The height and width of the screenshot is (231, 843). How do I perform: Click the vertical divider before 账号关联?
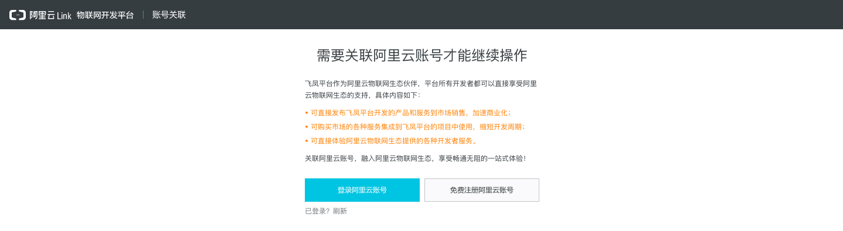point(143,15)
